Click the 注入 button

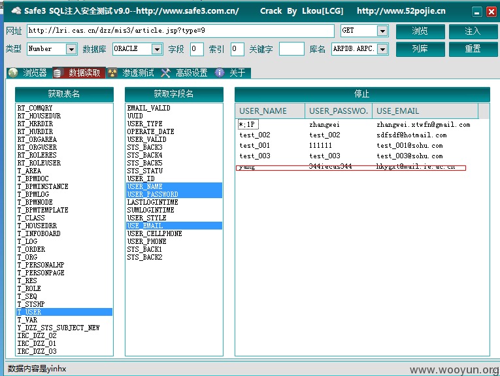(473, 31)
